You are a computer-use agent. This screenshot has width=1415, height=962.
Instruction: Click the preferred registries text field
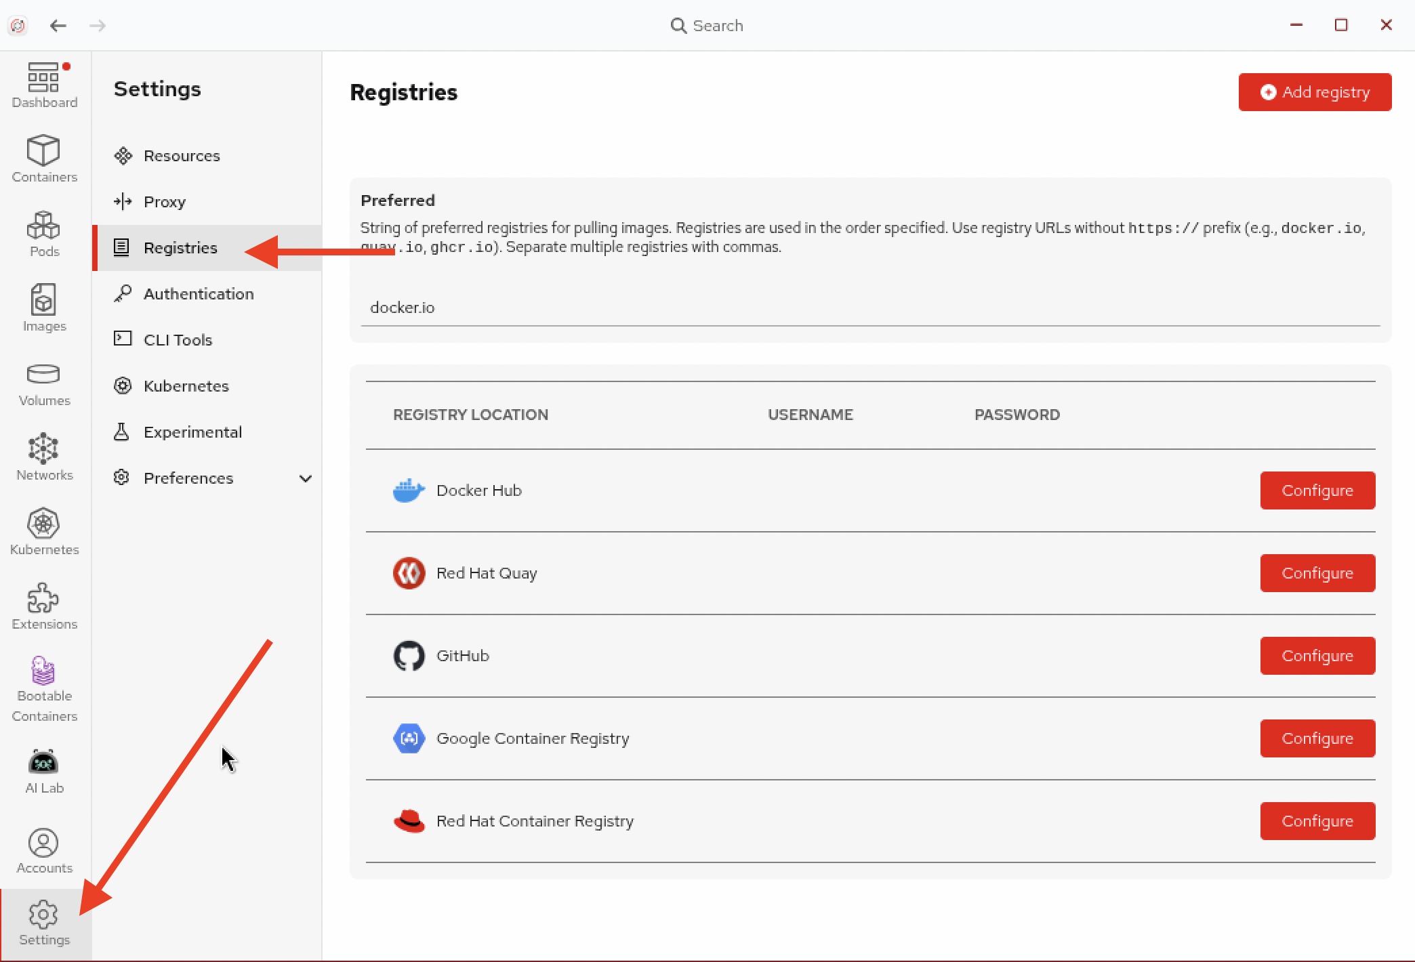pos(869,308)
